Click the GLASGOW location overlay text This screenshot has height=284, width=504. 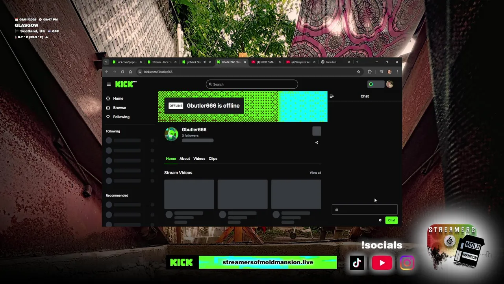[x=26, y=25]
